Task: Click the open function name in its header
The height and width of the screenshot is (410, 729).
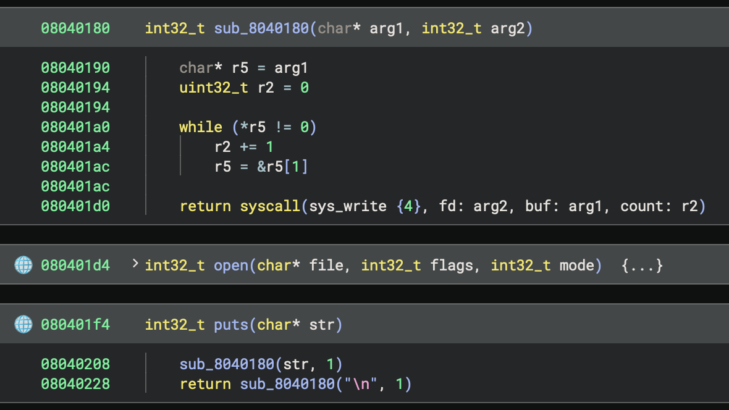Action: [231, 266]
